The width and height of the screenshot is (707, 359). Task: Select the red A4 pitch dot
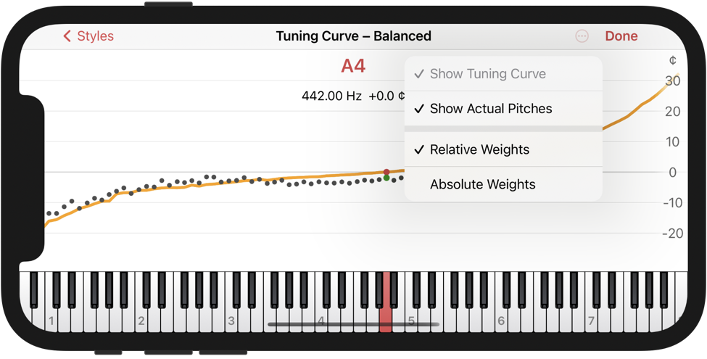[x=386, y=172]
